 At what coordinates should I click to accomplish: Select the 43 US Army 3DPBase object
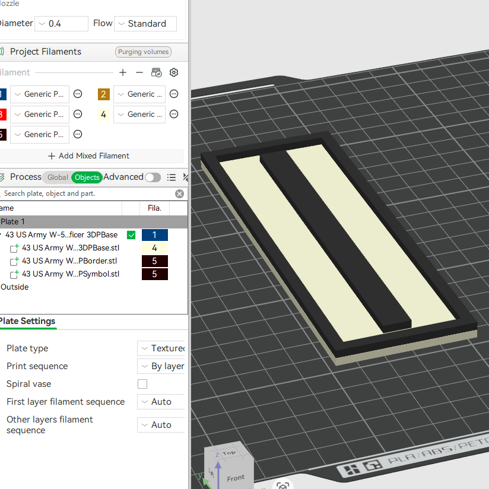[x=62, y=235]
